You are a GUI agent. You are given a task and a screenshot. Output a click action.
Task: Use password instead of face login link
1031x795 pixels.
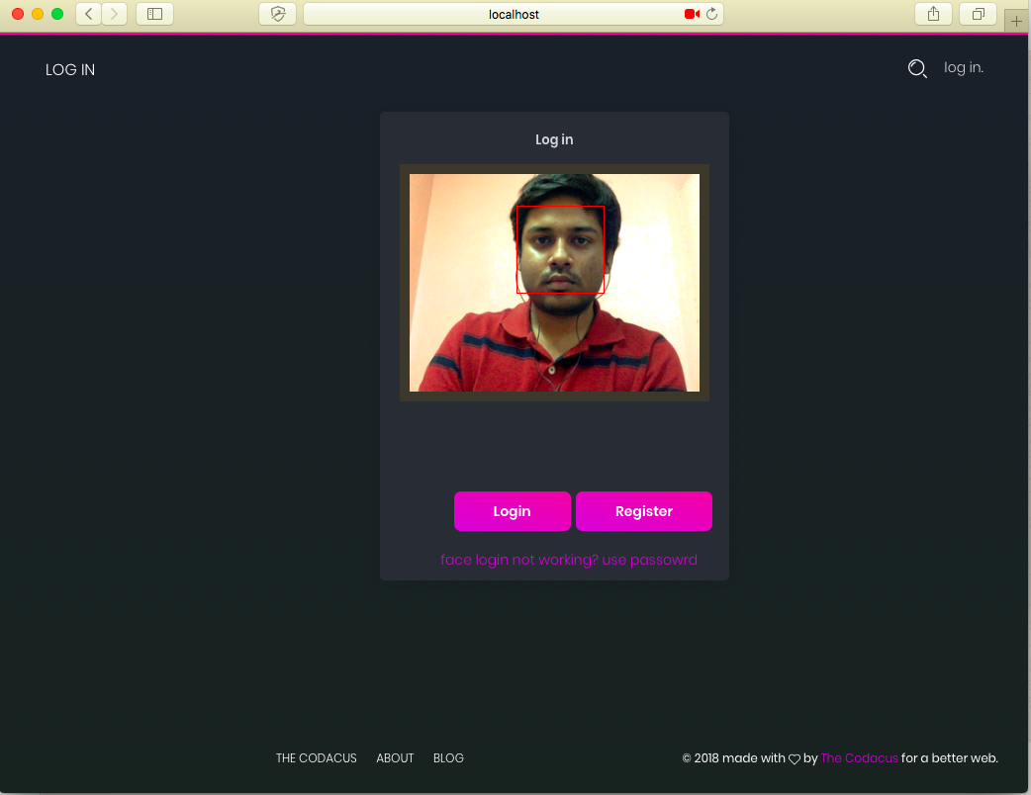pyautogui.click(x=569, y=560)
